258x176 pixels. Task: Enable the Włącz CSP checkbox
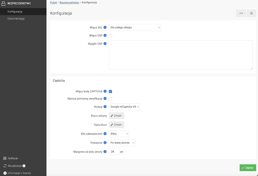coord(110,36)
